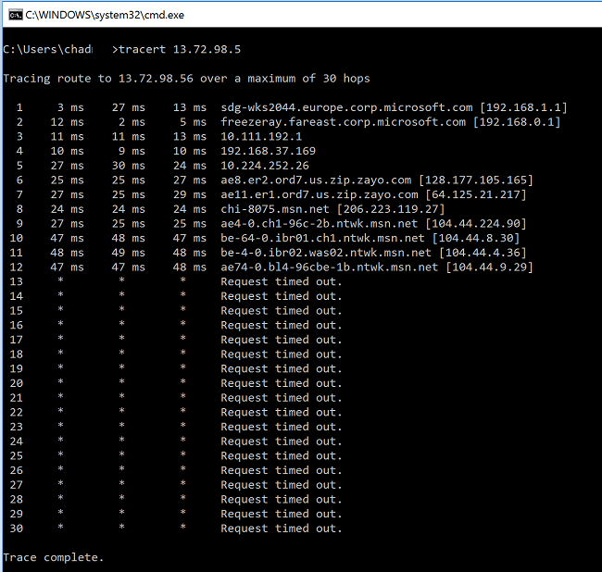Viewport: 602px width, 572px height.
Task: Click the second latency '9 ms' on hop 4
Action: tap(132, 151)
